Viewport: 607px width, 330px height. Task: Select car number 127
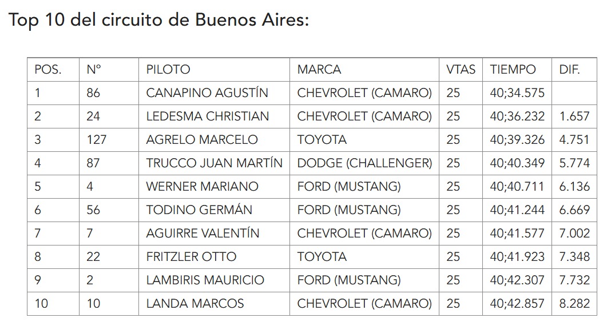96,140
